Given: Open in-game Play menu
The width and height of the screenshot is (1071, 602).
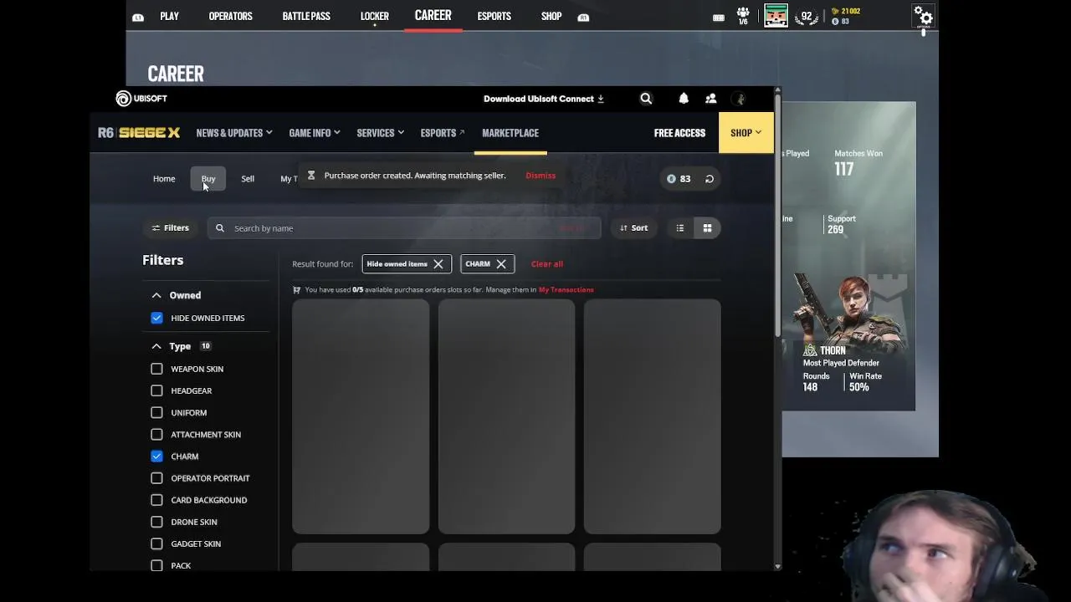Looking at the screenshot, I should pyautogui.click(x=170, y=17).
